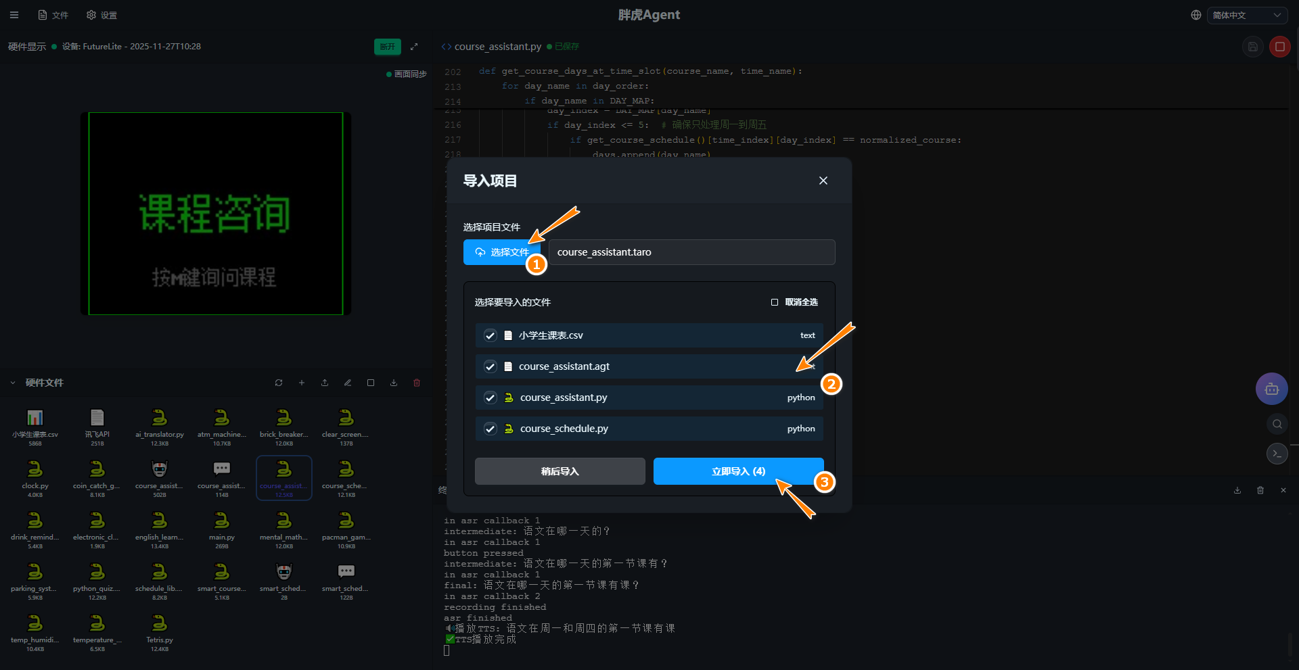Click the red trash icon in hardware files
The height and width of the screenshot is (670, 1299).
pyautogui.click(x=417, y=383)
